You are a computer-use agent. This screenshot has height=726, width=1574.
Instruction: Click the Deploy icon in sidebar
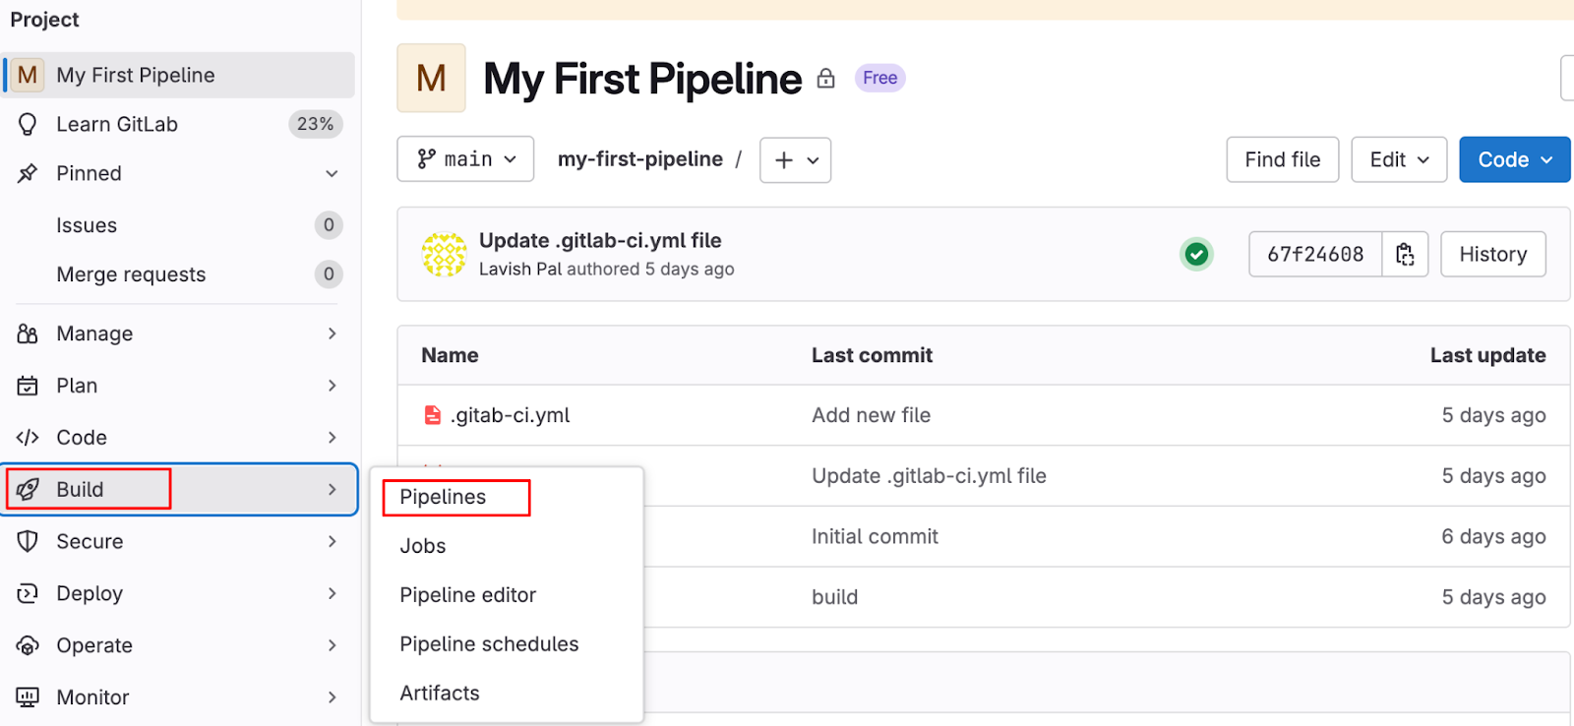coord(28,593)
